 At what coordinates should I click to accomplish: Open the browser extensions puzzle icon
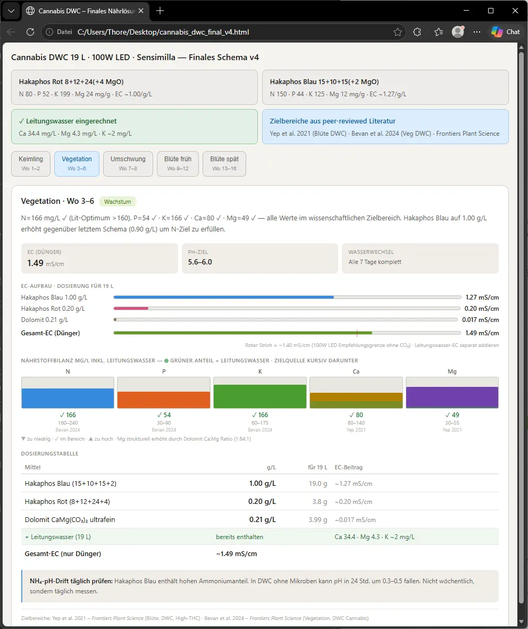tap(417, 32)
